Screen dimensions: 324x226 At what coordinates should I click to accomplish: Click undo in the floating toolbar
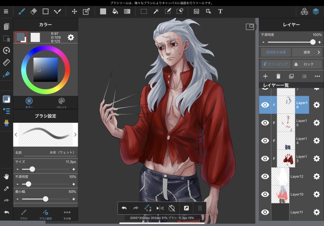pyautogui.click(x=124, y=208)
